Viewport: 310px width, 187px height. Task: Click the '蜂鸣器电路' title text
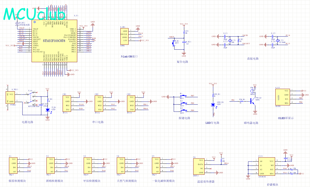[251, 123]
